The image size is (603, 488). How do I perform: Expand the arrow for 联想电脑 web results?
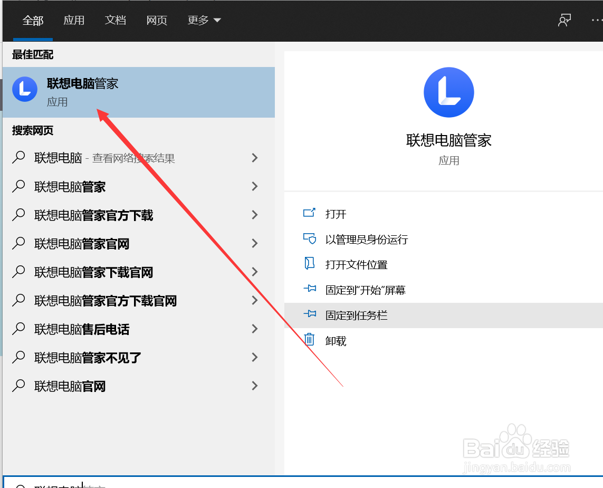click(255, 158)
